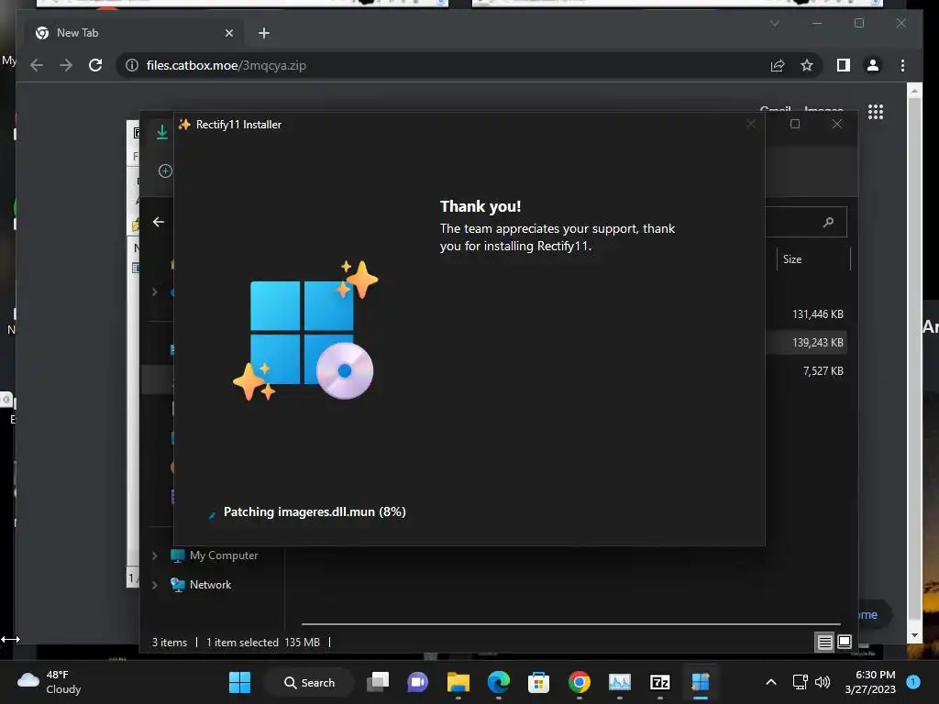Click the Chrome forward arrow
939x704 pixels.
(x=66, y=65)
